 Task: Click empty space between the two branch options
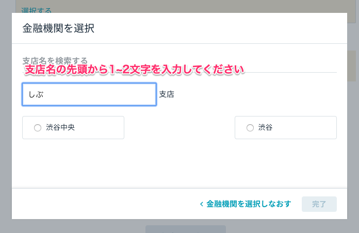[179, 127]
